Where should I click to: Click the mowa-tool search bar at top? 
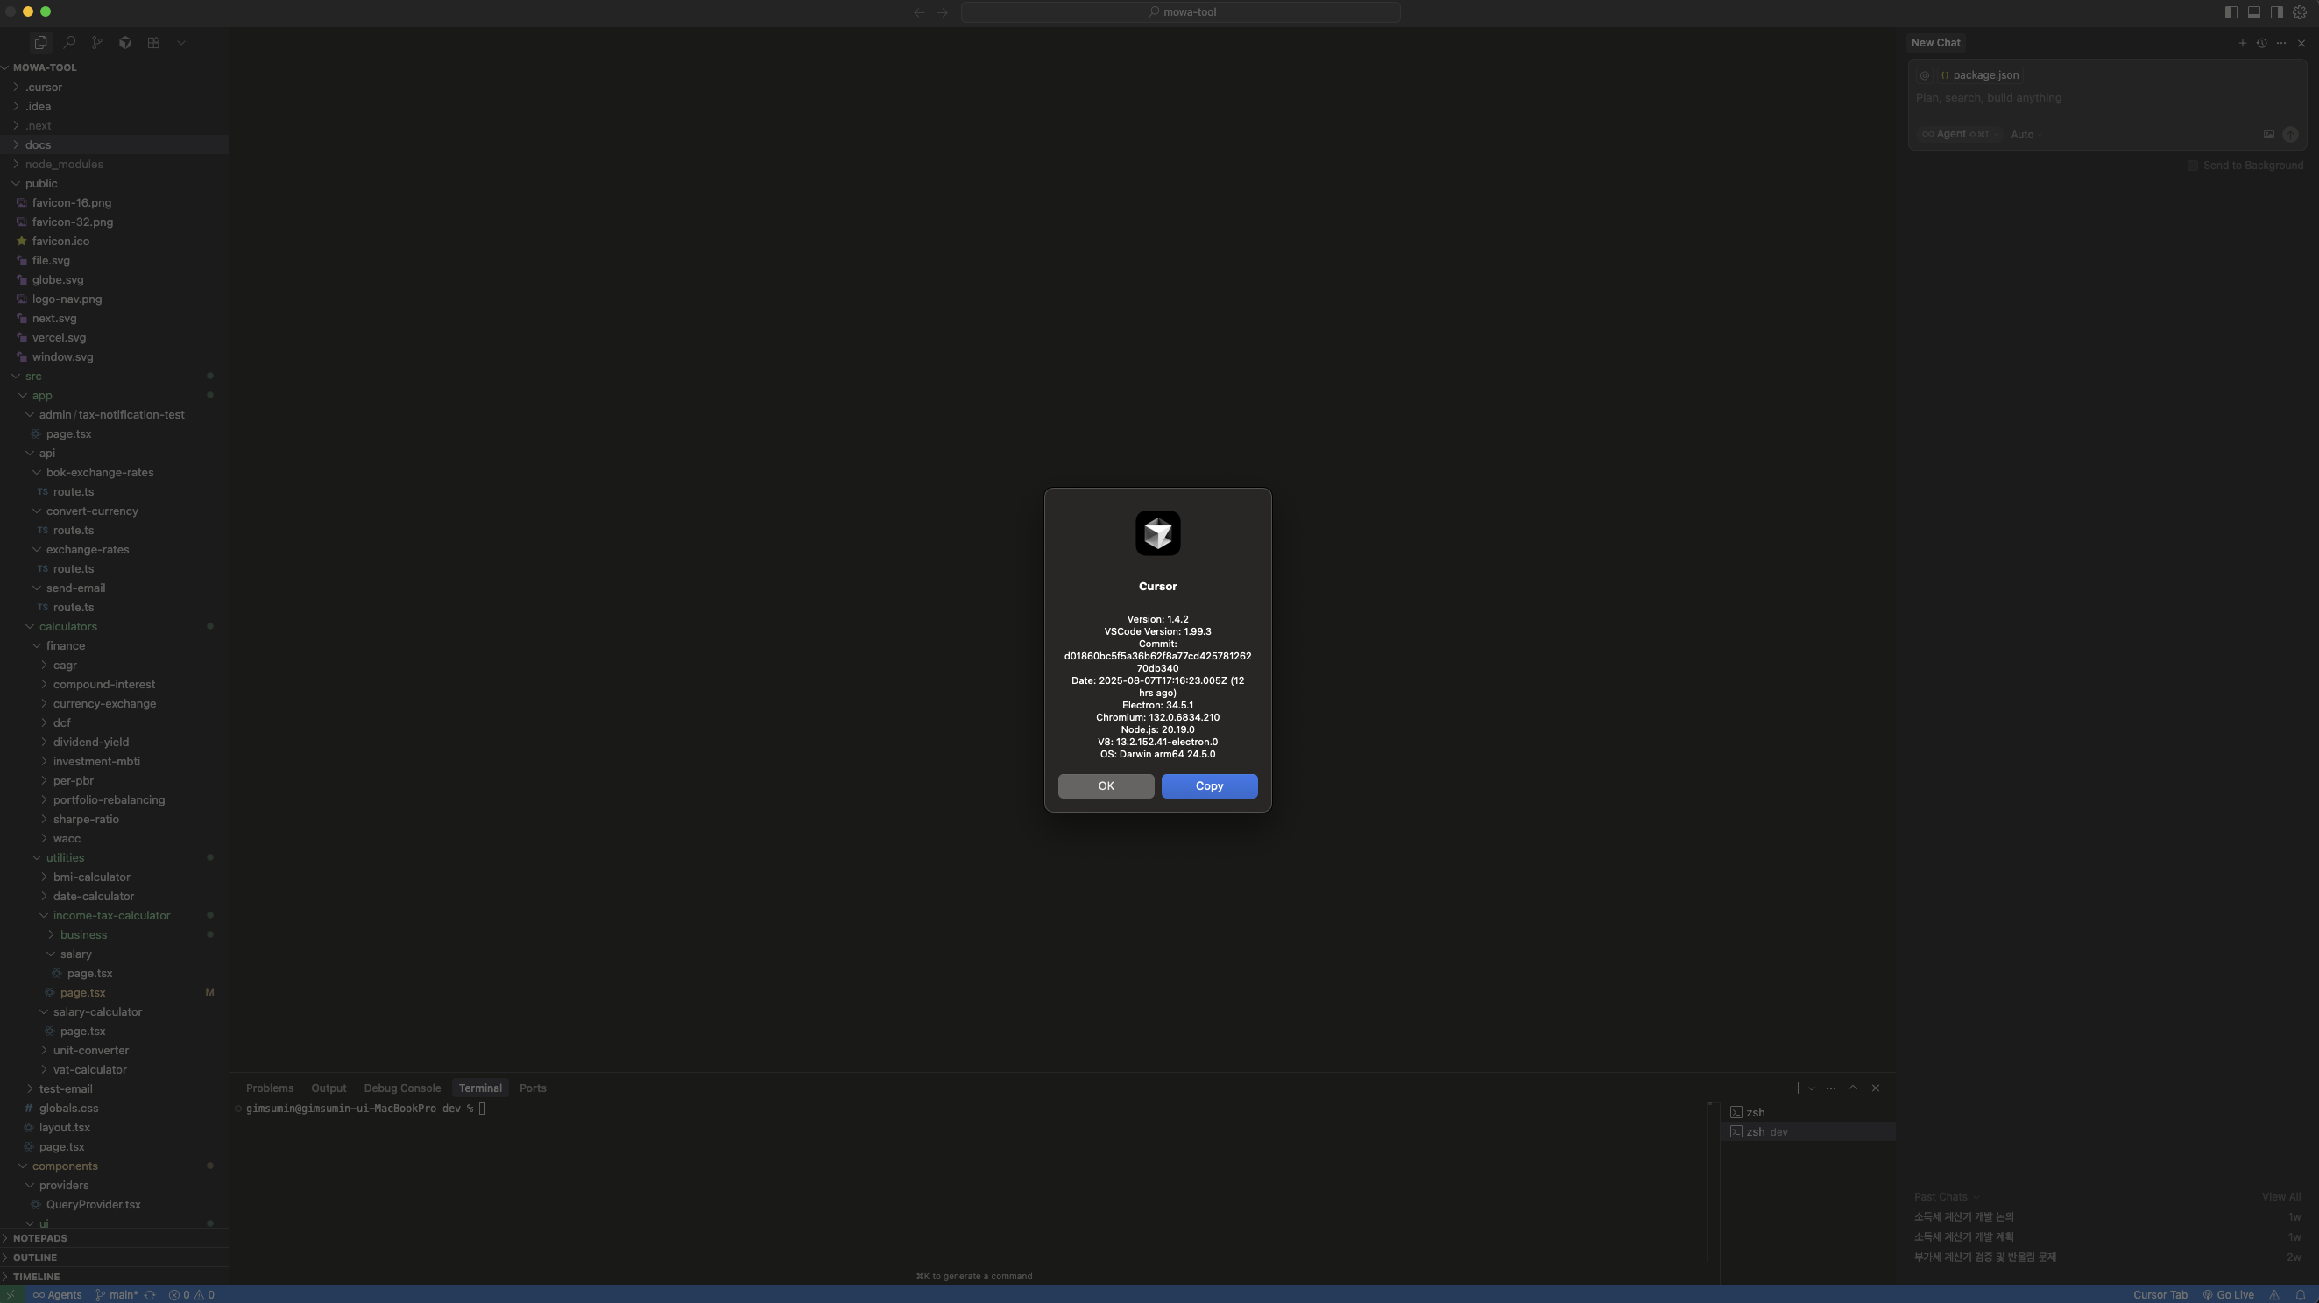(x=1182, y=11)
